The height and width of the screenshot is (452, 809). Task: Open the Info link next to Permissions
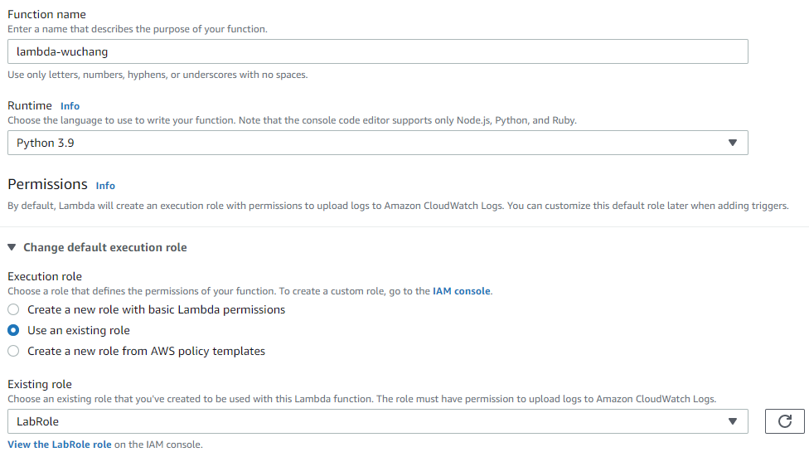(x=105, y=186)
